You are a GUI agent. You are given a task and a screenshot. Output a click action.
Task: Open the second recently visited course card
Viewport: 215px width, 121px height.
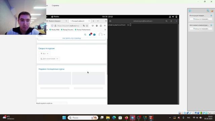click(88, 81)
